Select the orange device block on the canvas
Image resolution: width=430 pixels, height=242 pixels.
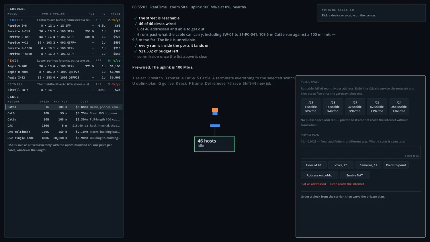tap(215, 110)
